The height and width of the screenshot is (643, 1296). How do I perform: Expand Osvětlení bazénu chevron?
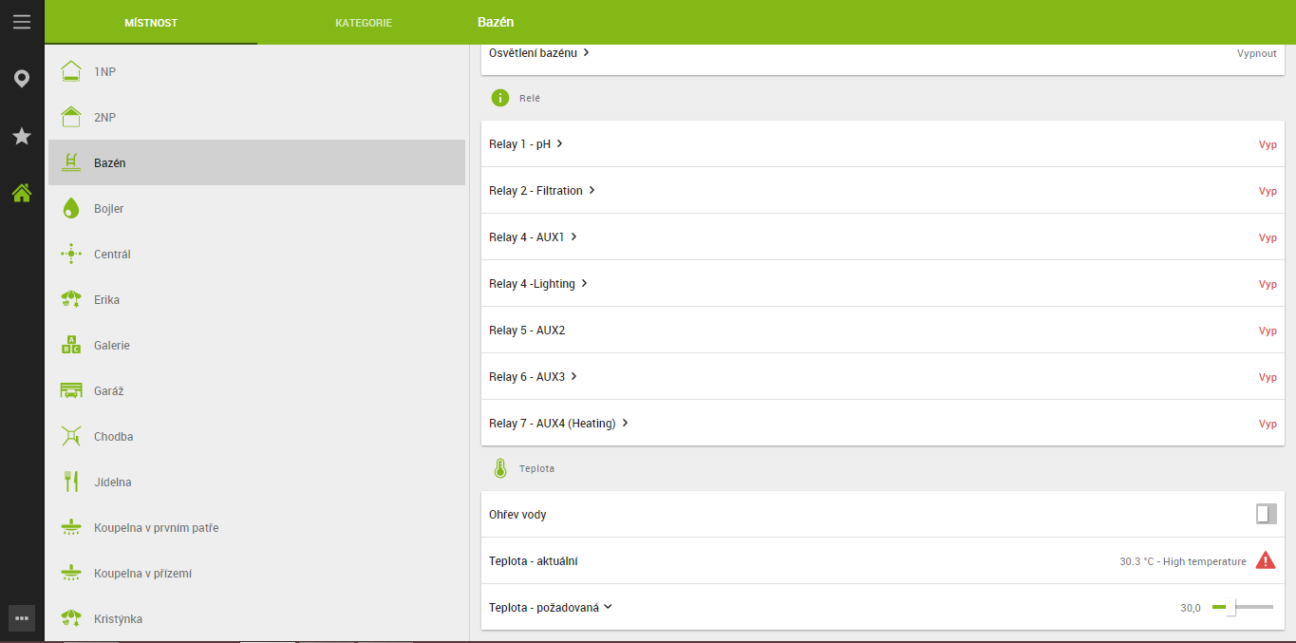pyautogui.click(x=587, y=53)
